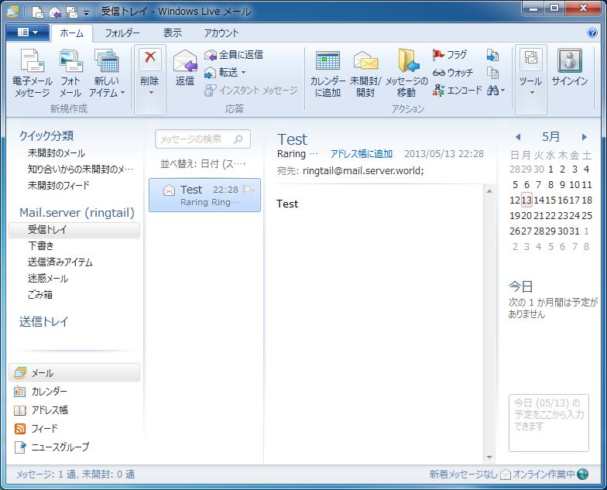Image resolution: width=607 pixels, height=490 pixels.
Task: Click the アドレス帳に追加 link
Action: 361,154
